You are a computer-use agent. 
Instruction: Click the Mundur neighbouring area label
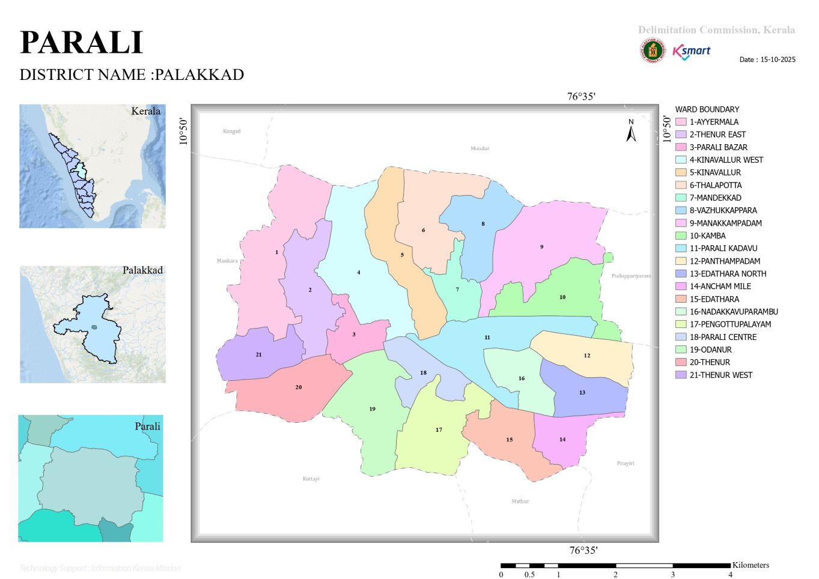[480, 148]
